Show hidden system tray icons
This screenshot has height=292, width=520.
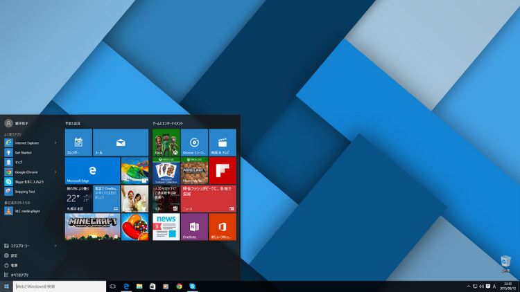(468, 286)
